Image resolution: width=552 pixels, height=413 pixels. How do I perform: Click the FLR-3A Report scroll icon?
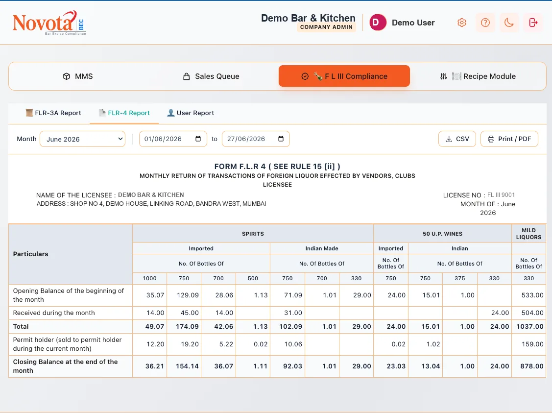click(x=29, y=113)
